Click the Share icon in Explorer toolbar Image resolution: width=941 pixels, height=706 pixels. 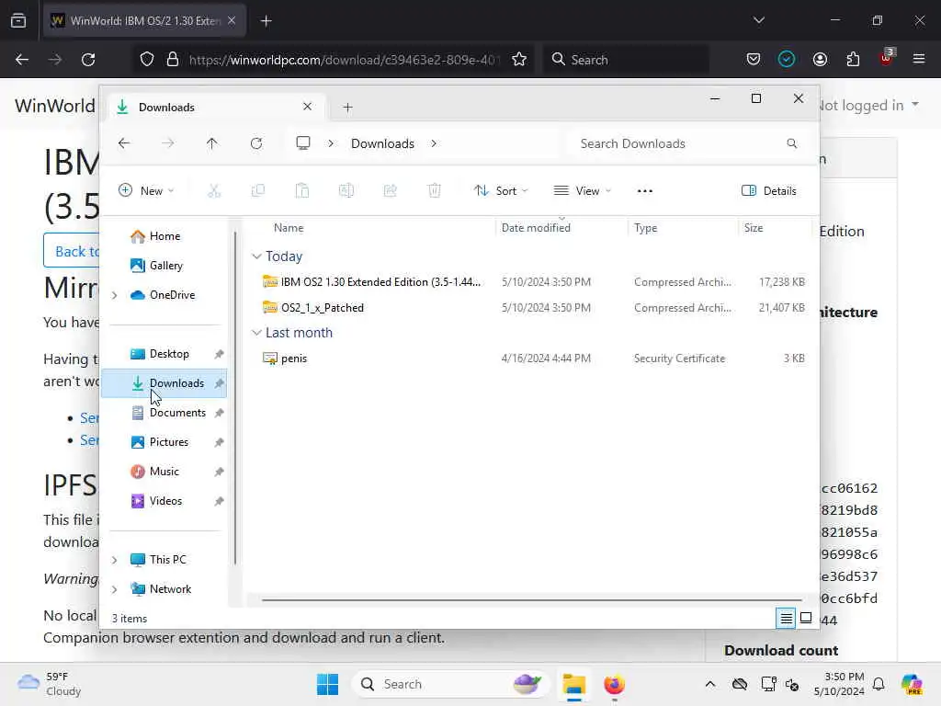390,191
